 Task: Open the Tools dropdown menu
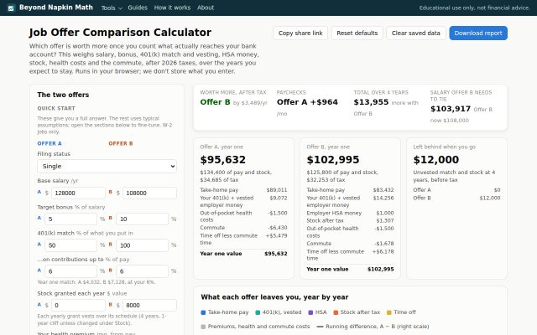click(112, 8)
